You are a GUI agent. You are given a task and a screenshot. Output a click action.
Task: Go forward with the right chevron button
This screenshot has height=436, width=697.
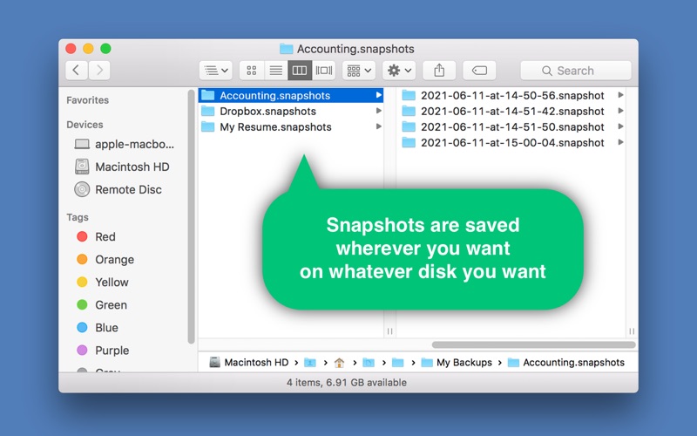99,71
